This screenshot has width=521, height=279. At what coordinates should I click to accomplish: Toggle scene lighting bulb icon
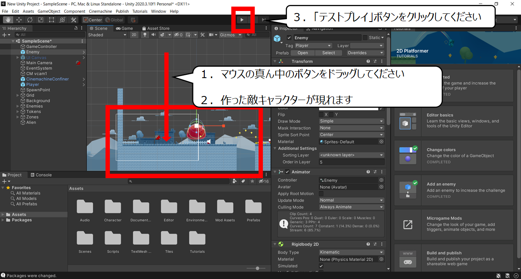pos(144,35)
